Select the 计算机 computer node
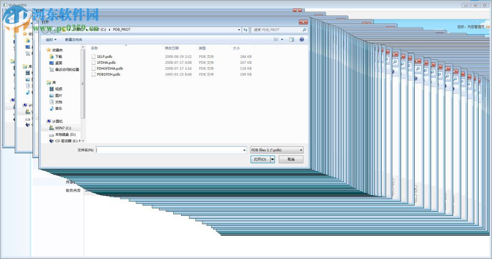Viewport: 492px width, 259px height. point(58,121)
